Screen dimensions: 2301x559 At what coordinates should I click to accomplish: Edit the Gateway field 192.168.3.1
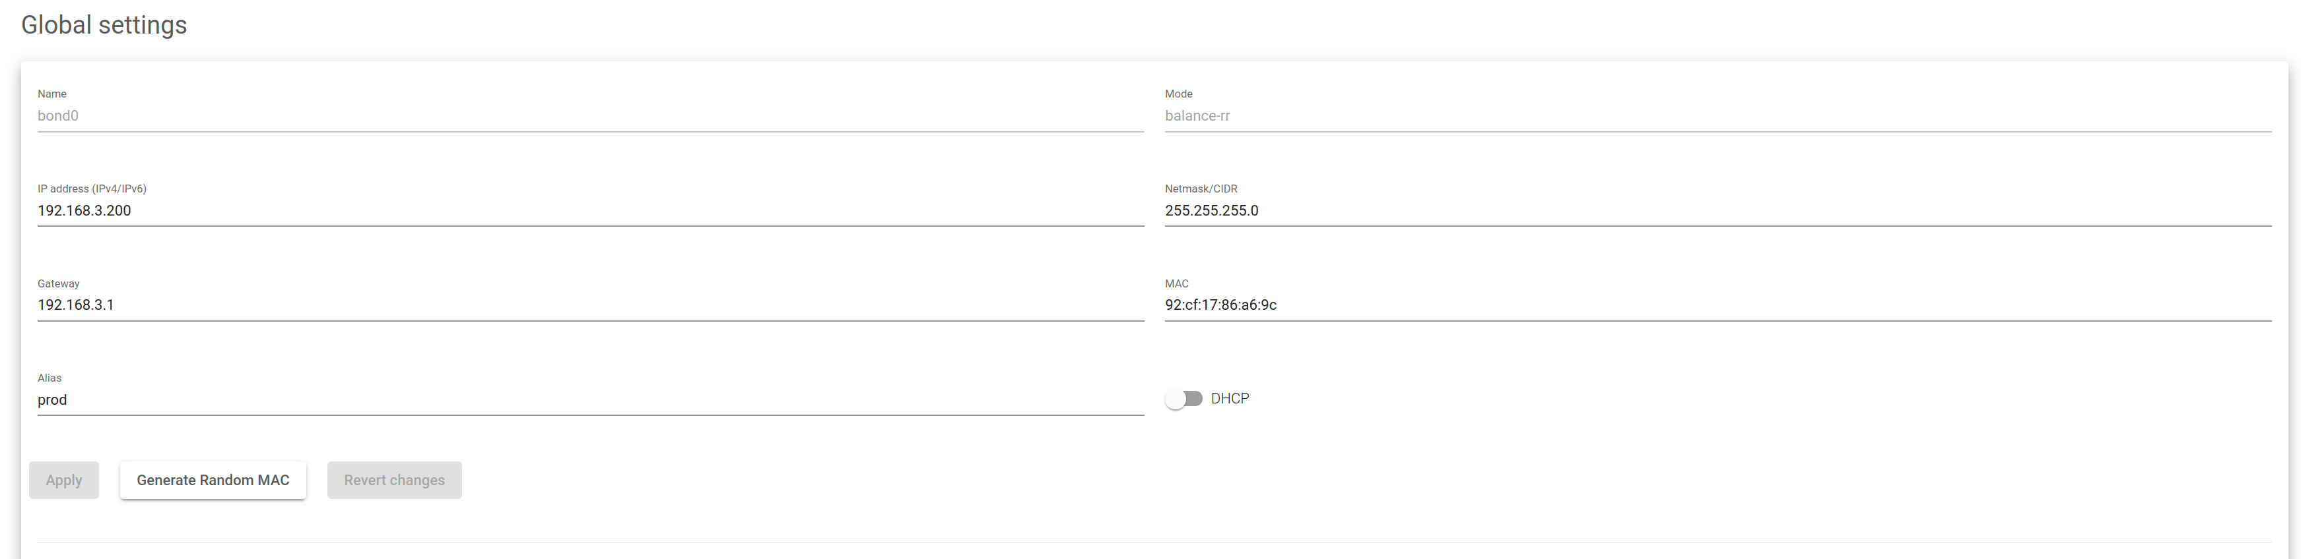tap(591, 305)
